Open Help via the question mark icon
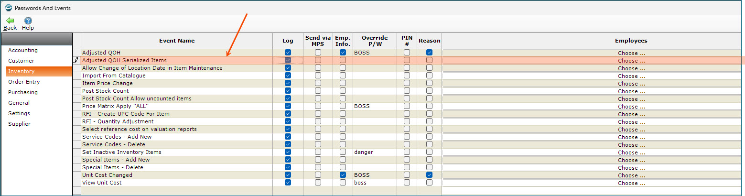Viewport: 745px width, 196px height. 28,21
